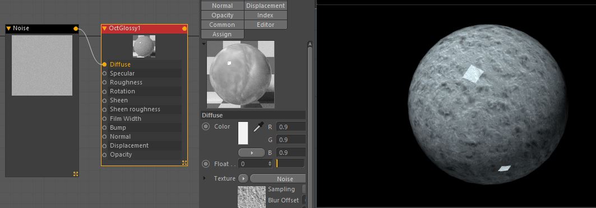This screenshot has height=208, width=596.
Task: Click the Assign button
Action: pos(222,34)
